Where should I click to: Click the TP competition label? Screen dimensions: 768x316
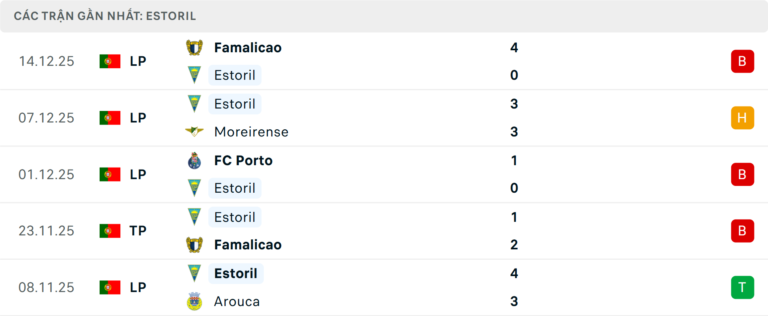tap(138, 231)
